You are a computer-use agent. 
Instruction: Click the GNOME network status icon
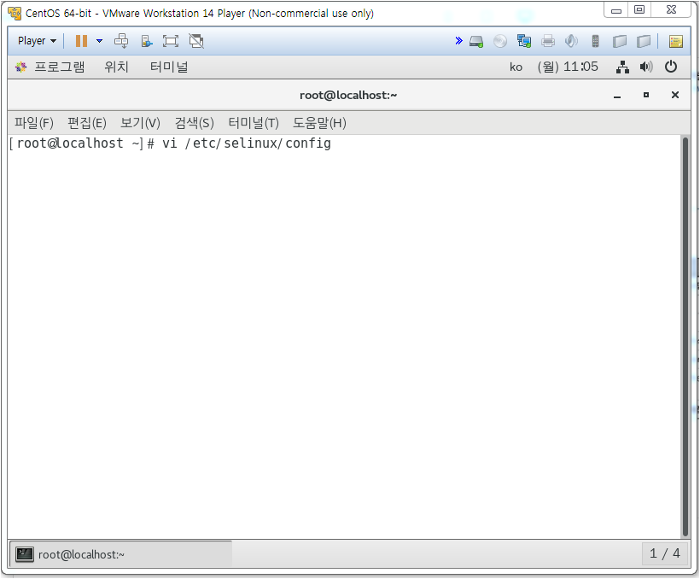tap(622, 67)
